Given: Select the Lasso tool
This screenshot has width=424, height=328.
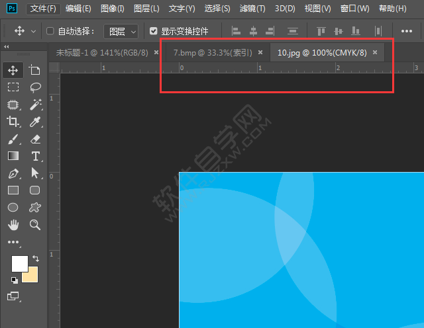Looking at the screenshot, I should [35, 87].
